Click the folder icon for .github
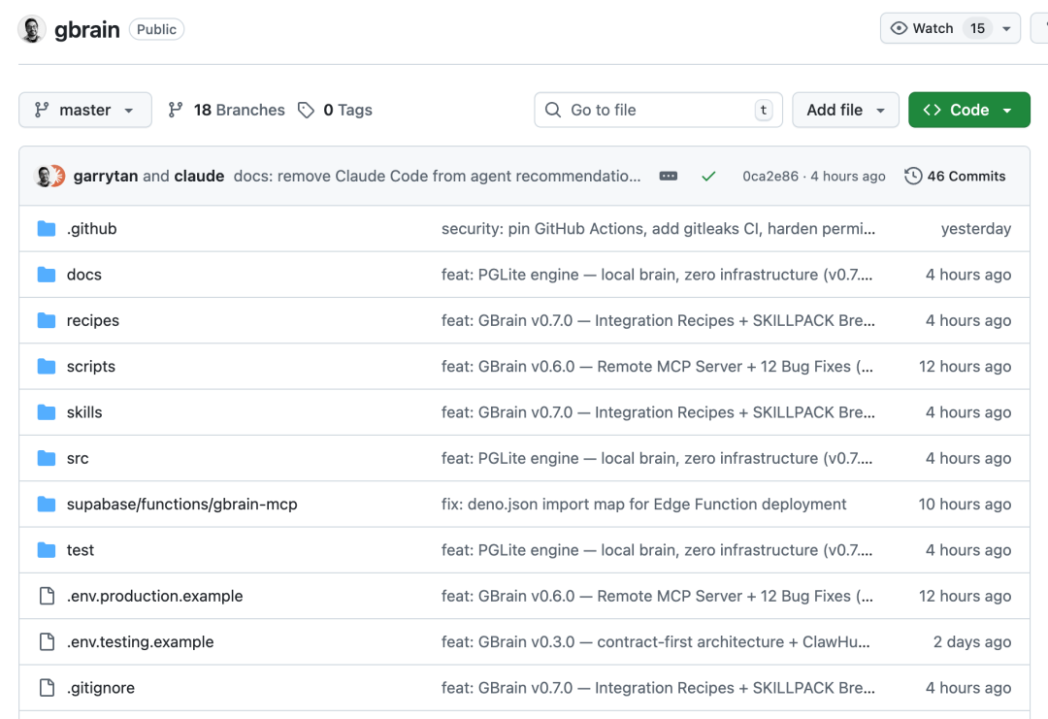This screenshot has height=719, width=1048. [47, 229]
